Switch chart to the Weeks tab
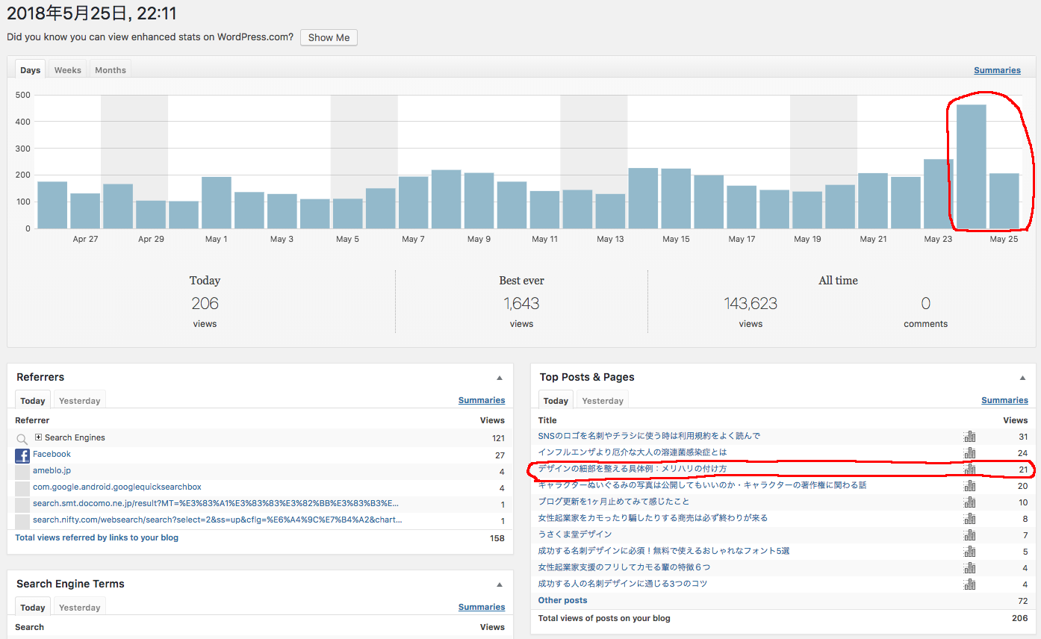 click(x=67, y=69)
